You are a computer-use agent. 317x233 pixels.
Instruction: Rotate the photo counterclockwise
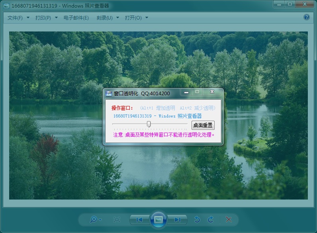click(x=197, y=219)
